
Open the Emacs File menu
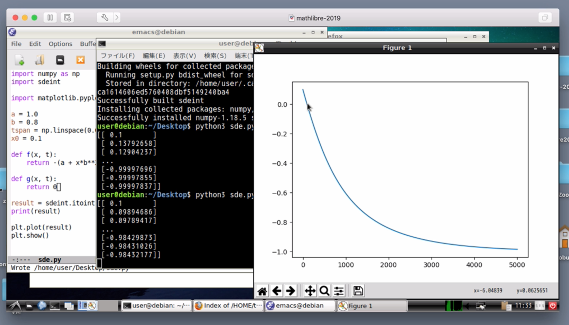(x=16, y=44)
